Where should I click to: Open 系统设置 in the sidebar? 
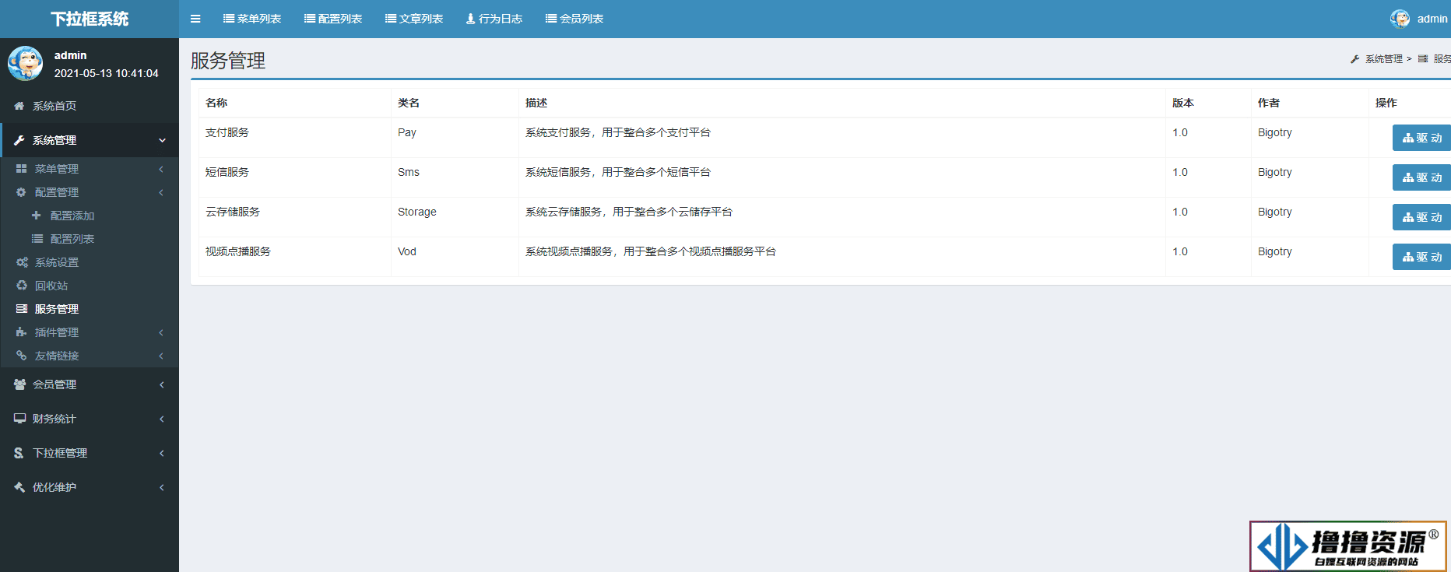click(57, 262)
